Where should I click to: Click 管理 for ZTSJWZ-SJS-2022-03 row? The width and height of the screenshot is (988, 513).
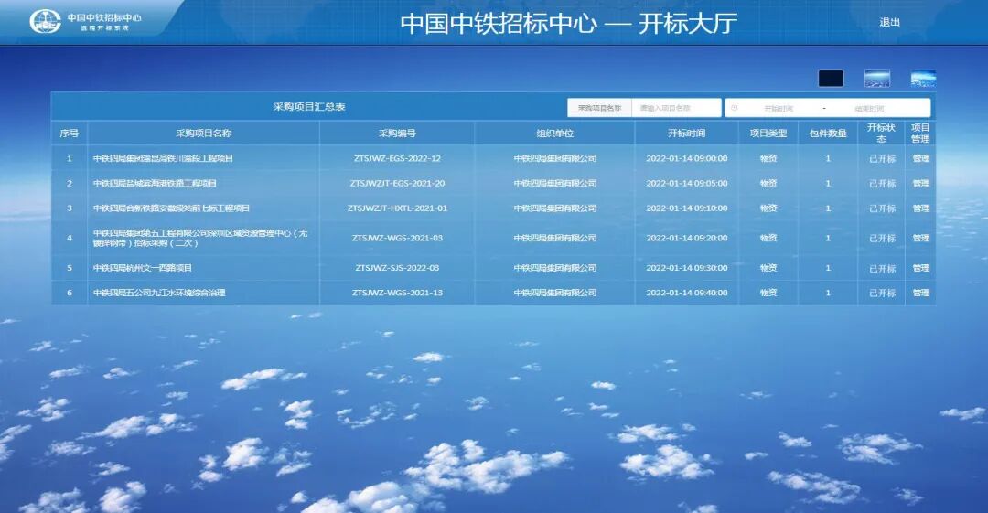[920, 268]
